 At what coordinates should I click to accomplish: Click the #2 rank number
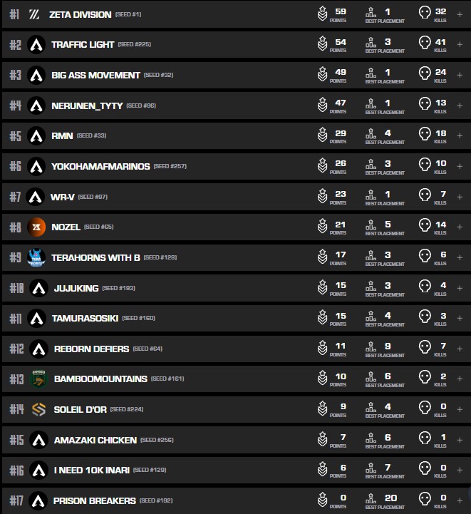[15, 45]
